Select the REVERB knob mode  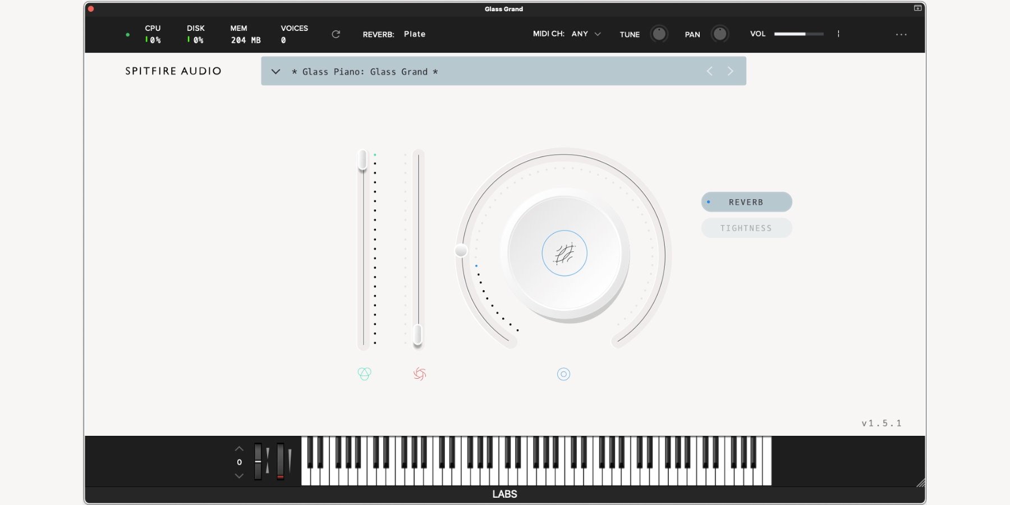[746, 202]
